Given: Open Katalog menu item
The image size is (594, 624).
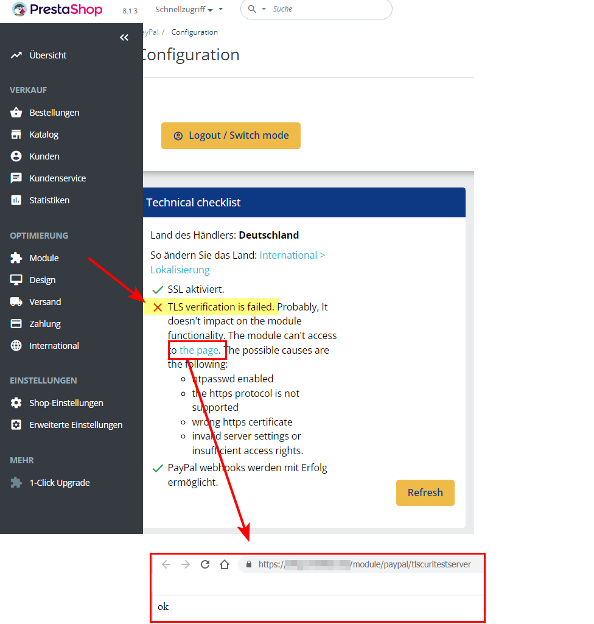Looking at the screenshot, I should point(44,135).
